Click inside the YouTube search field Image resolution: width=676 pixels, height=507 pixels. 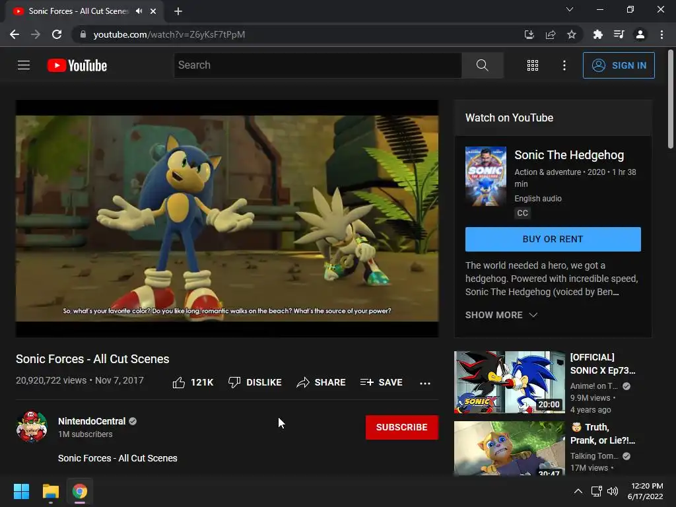click(318, 65)
